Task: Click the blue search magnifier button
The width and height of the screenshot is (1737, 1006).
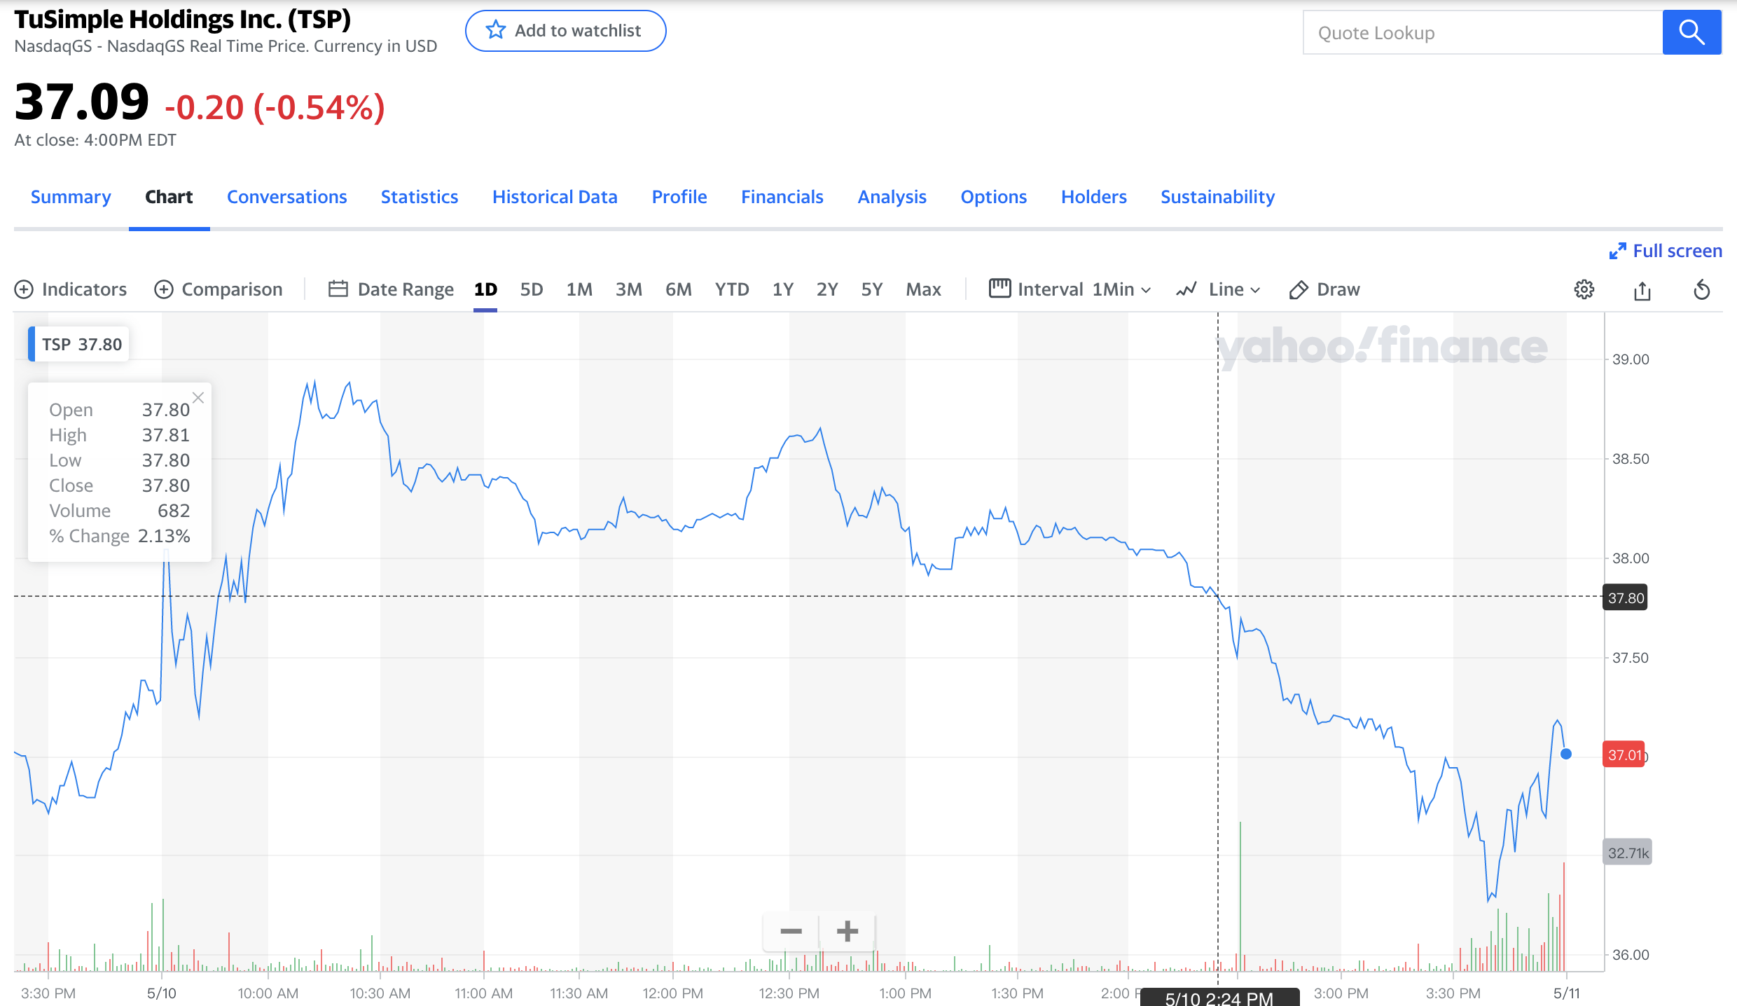Action: [1691, 32]
